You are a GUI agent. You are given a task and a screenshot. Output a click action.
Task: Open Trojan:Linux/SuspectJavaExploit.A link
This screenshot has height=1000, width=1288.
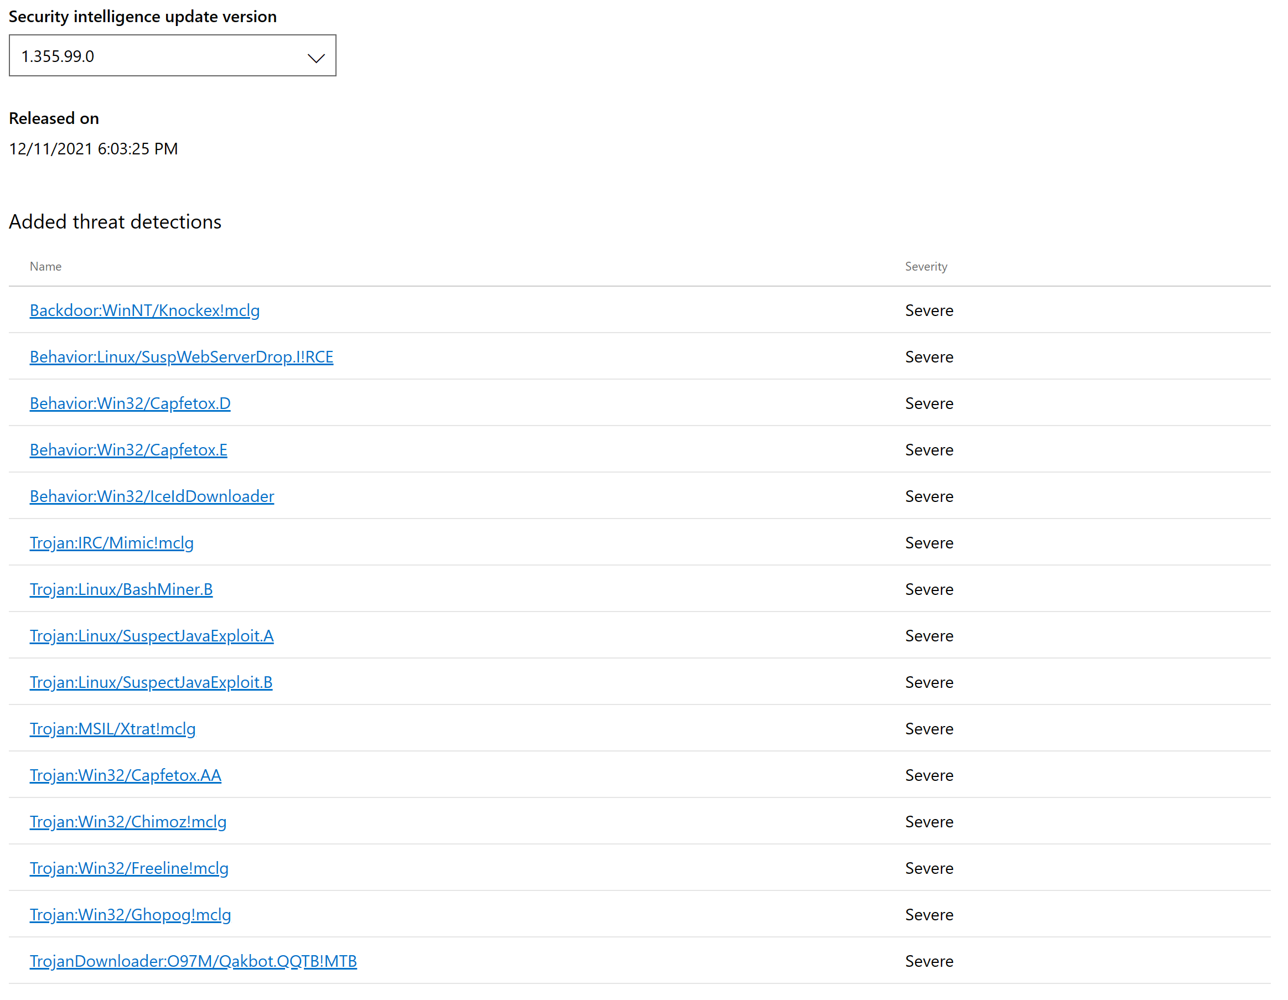152,636
